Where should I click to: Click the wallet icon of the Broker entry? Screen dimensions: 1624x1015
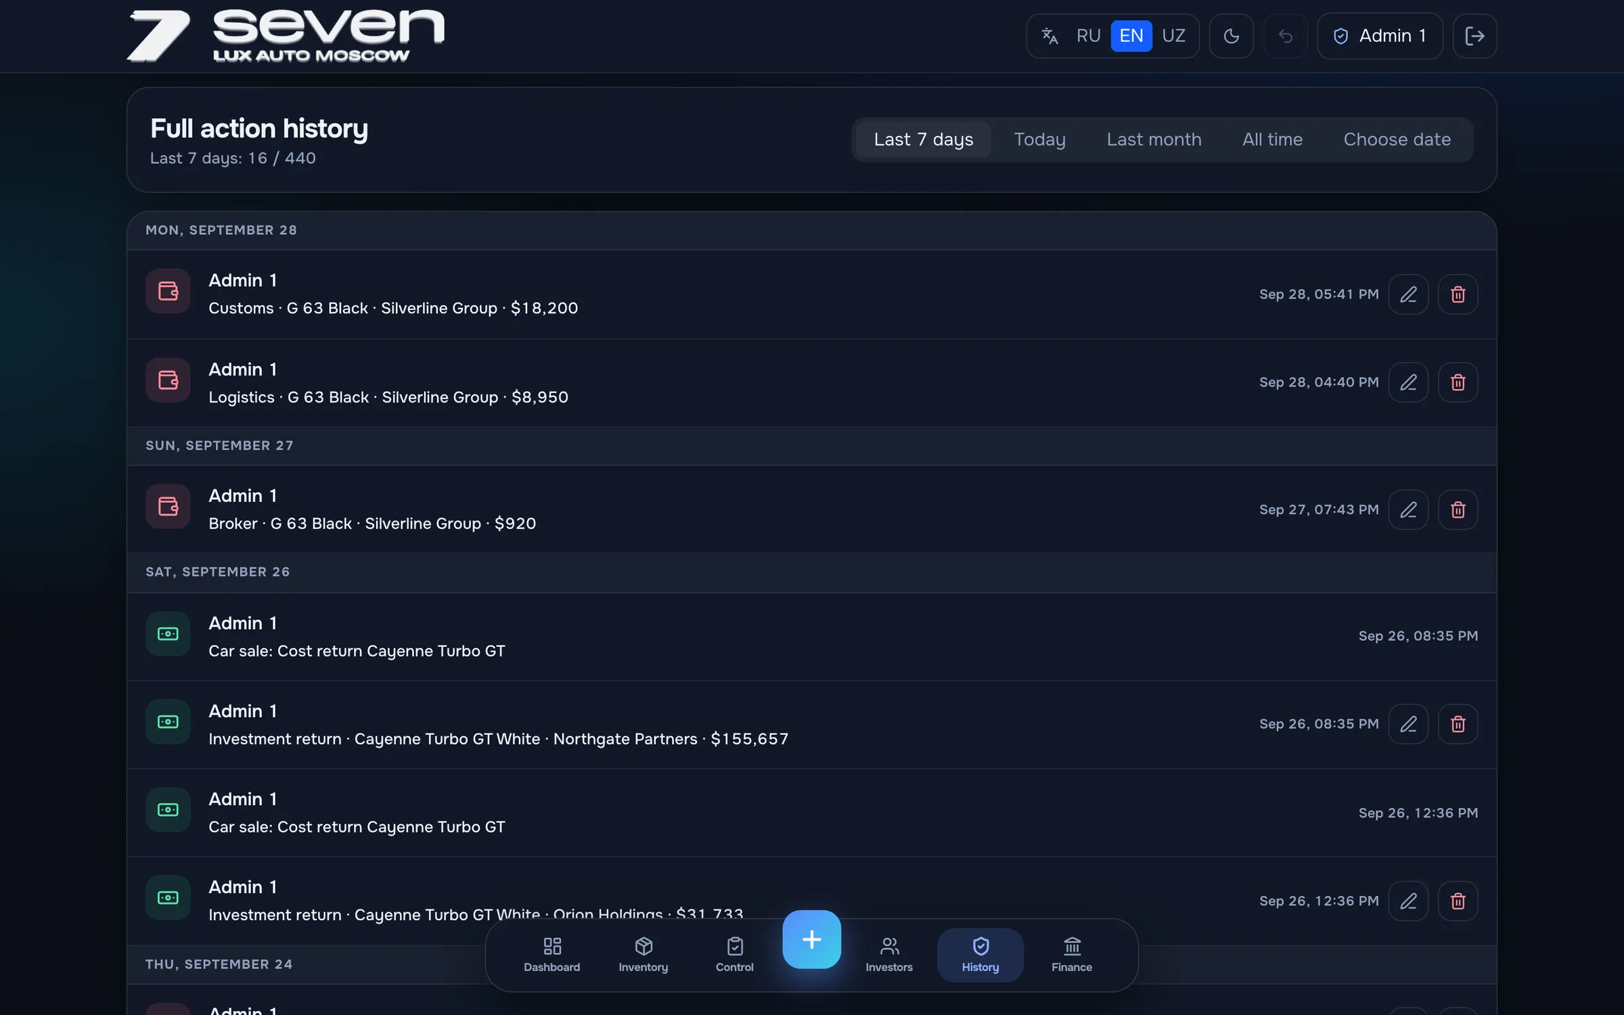[168, 507]
